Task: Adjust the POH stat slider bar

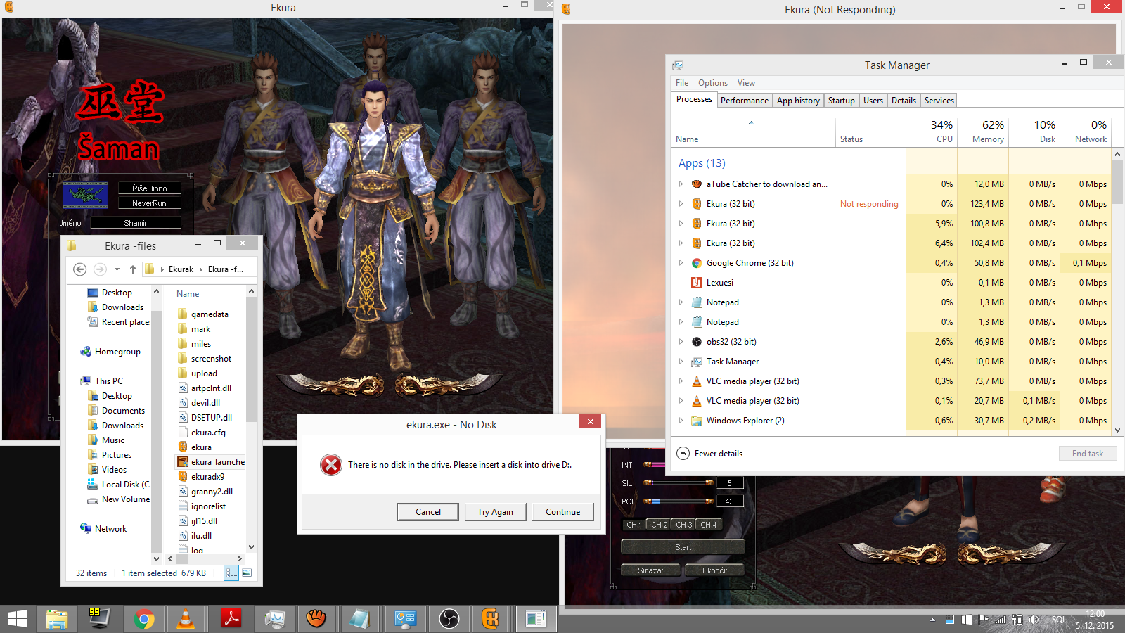Action: coord(679,501)
